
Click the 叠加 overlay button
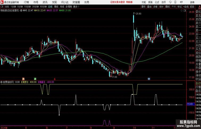tap(149, 7)
